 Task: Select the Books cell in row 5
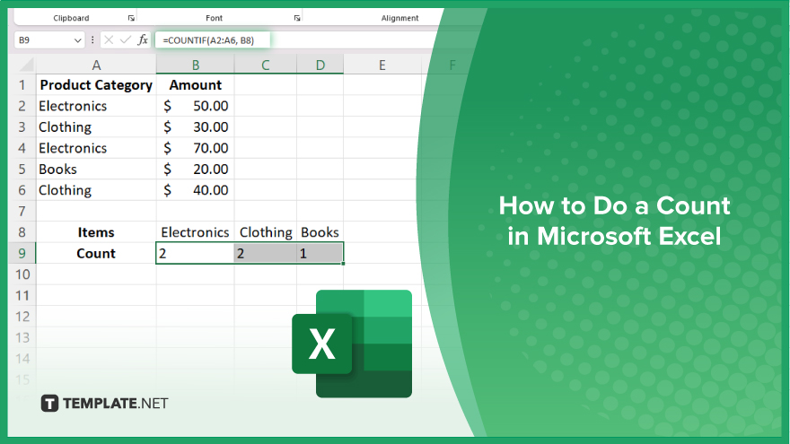point(96,170)
